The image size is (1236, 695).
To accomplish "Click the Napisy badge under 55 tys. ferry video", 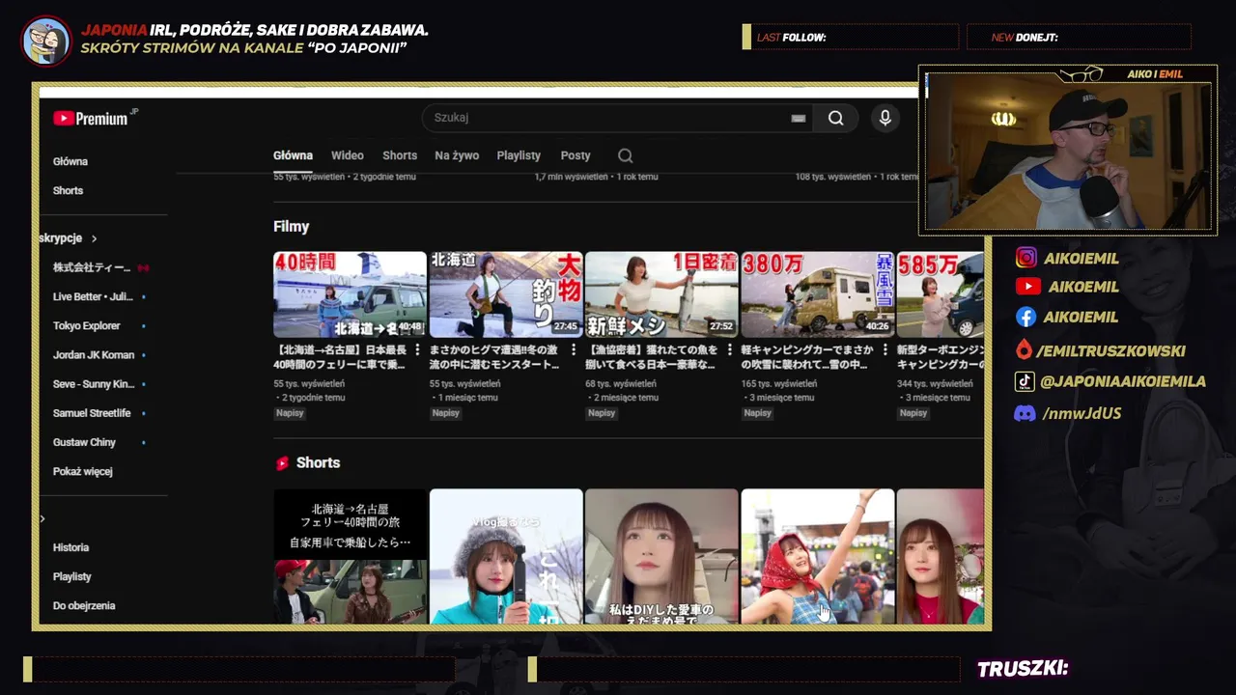I will tap(290, 413).
